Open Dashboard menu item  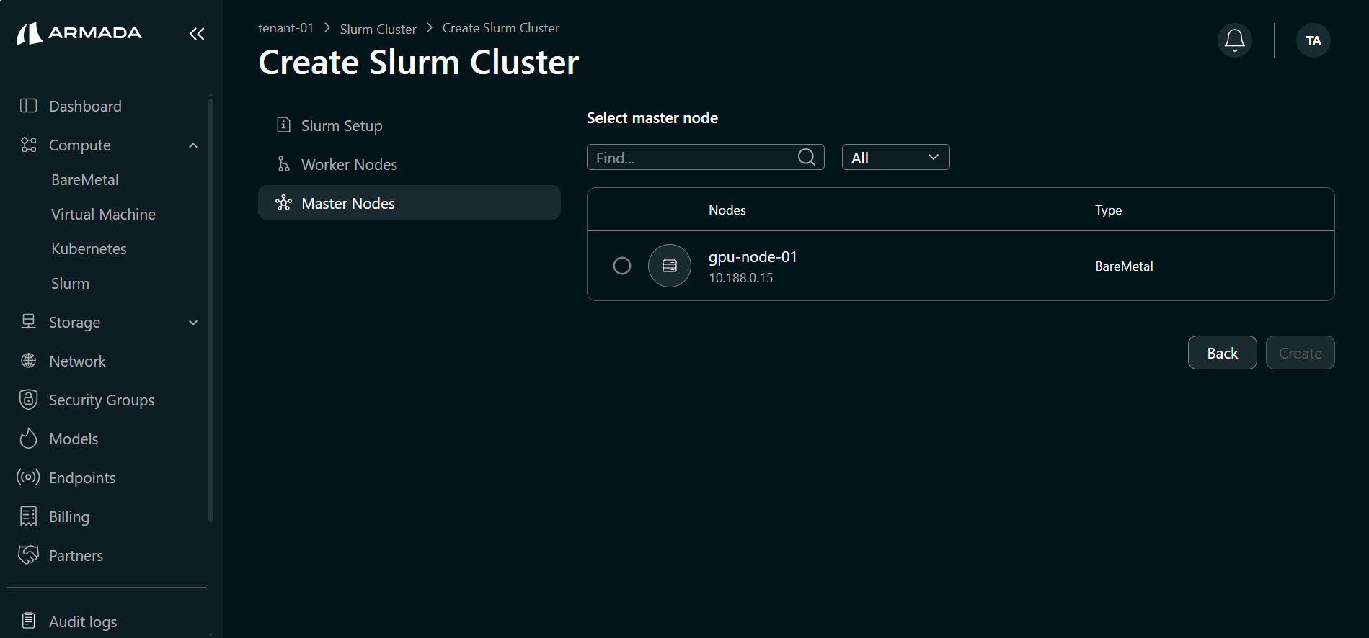click(85, 107)
